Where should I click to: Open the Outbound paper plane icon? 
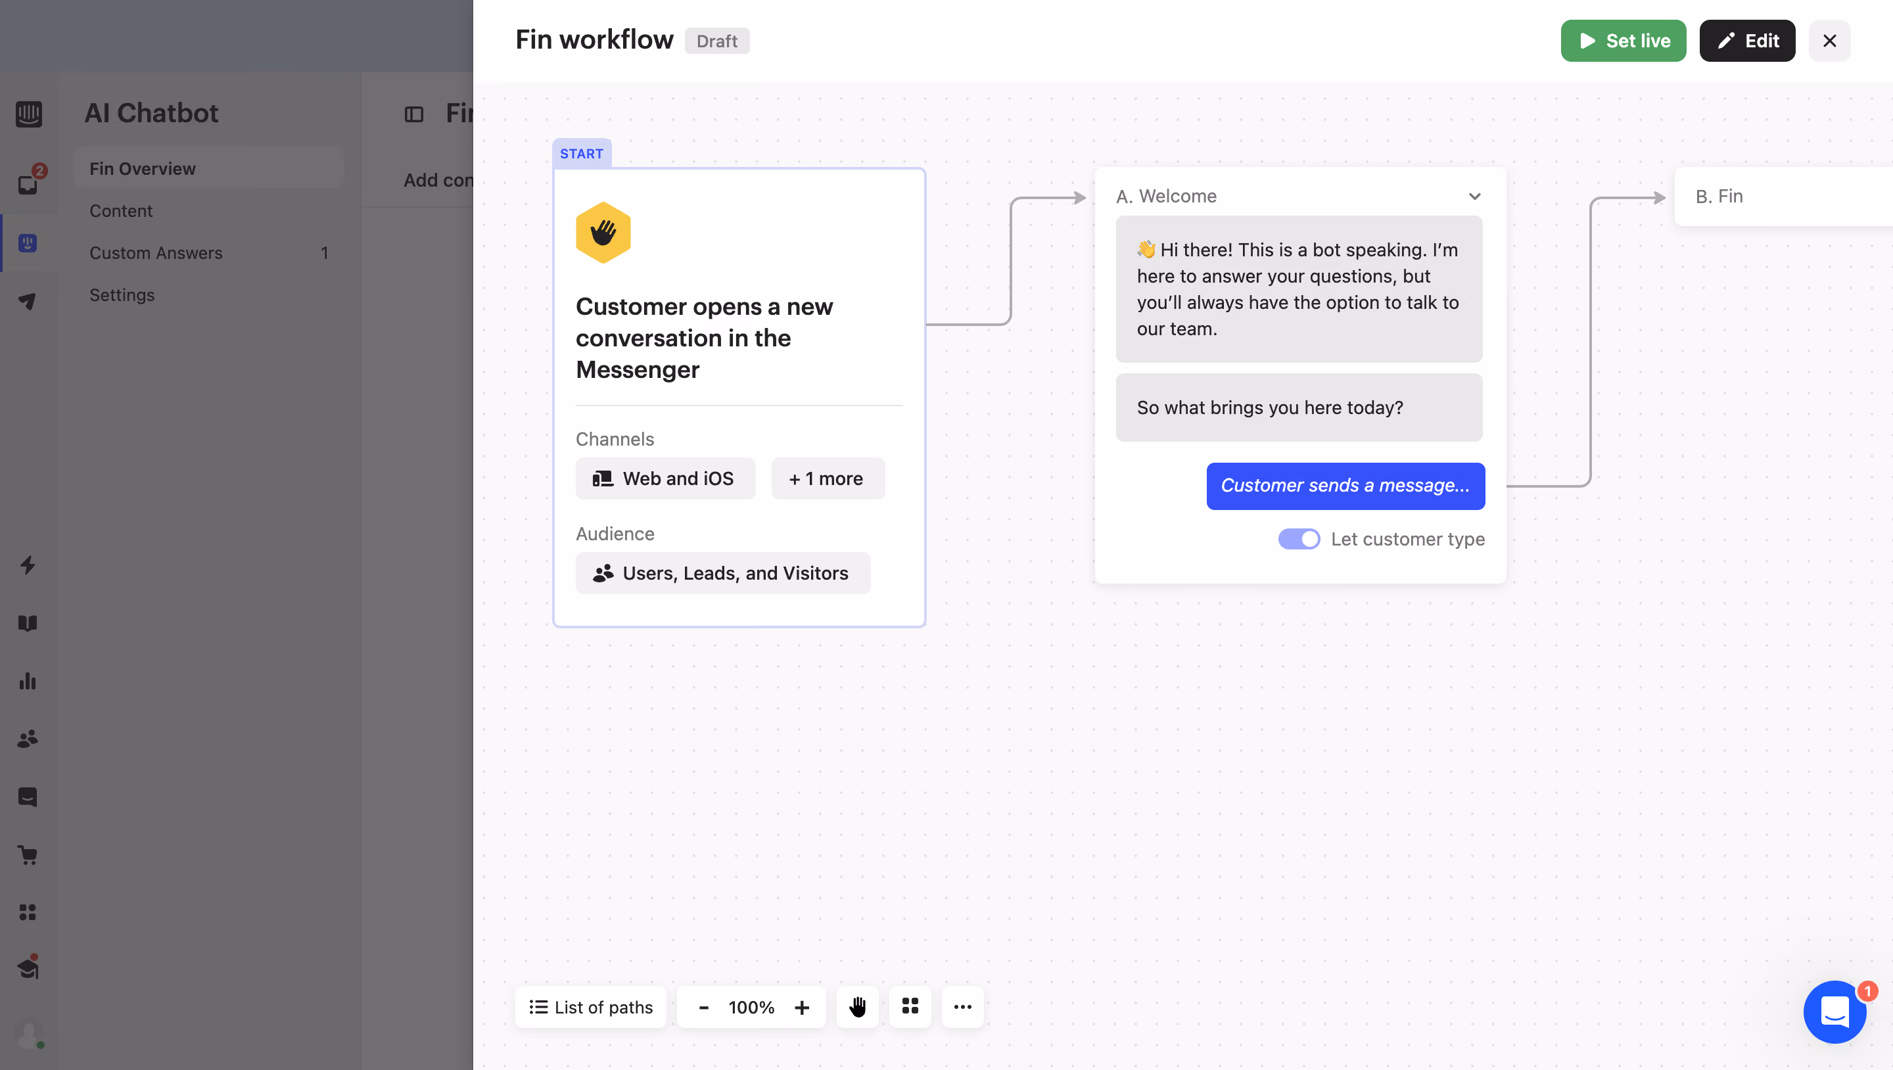pyautogui.click(x=28, y=301)
